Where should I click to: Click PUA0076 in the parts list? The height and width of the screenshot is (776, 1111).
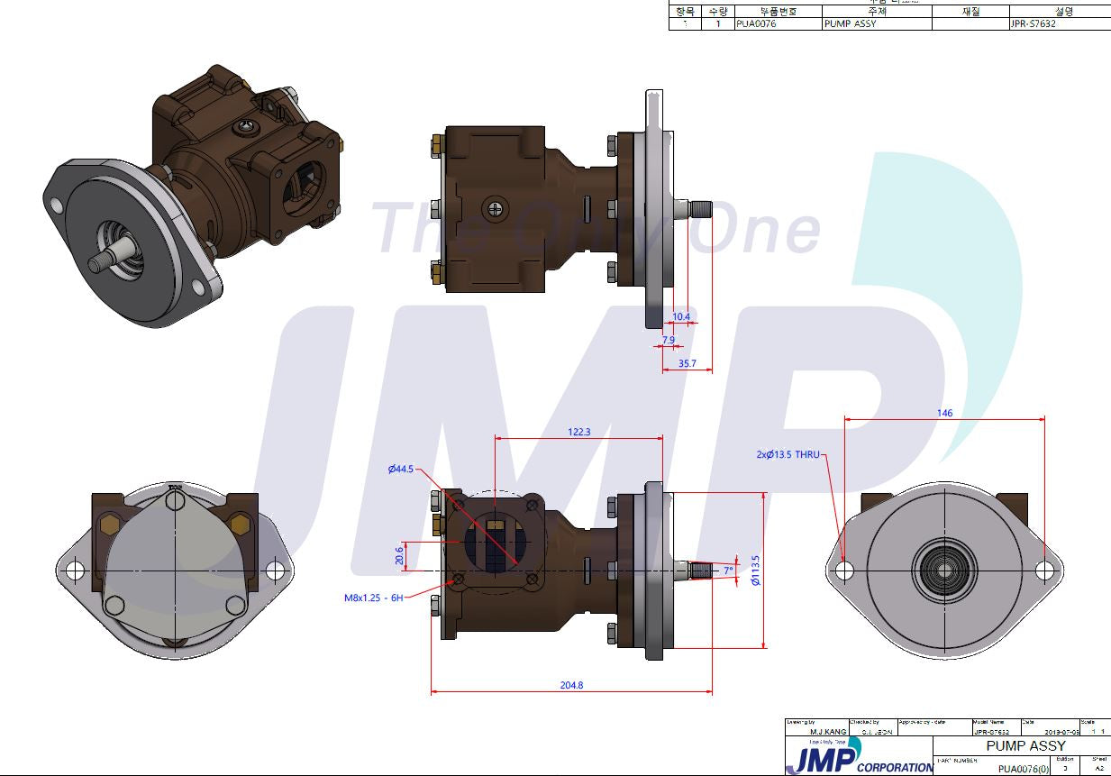coord(757,24)
